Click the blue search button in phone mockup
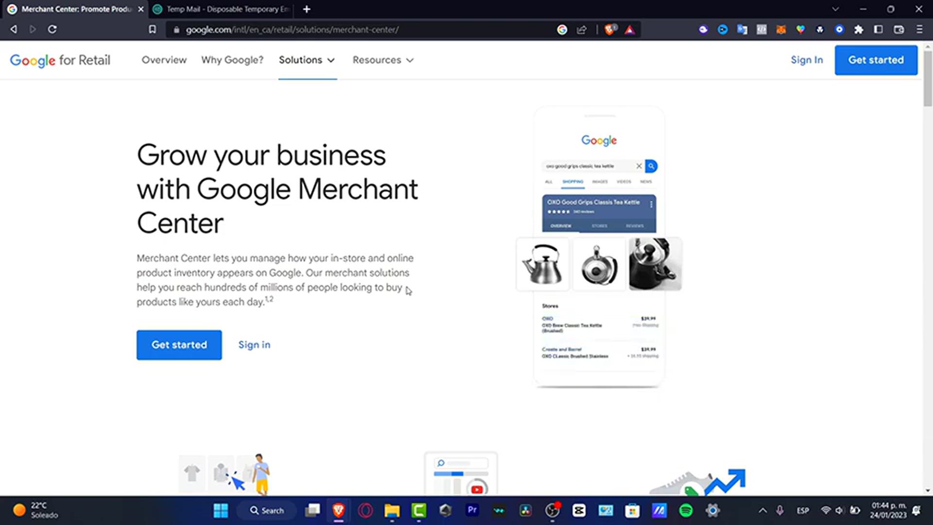 pyautogui.click(x=651, y=166)
